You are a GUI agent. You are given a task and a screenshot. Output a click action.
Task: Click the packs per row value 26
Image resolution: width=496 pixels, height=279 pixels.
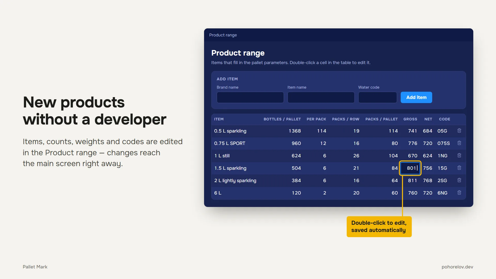tap(356, 156)
